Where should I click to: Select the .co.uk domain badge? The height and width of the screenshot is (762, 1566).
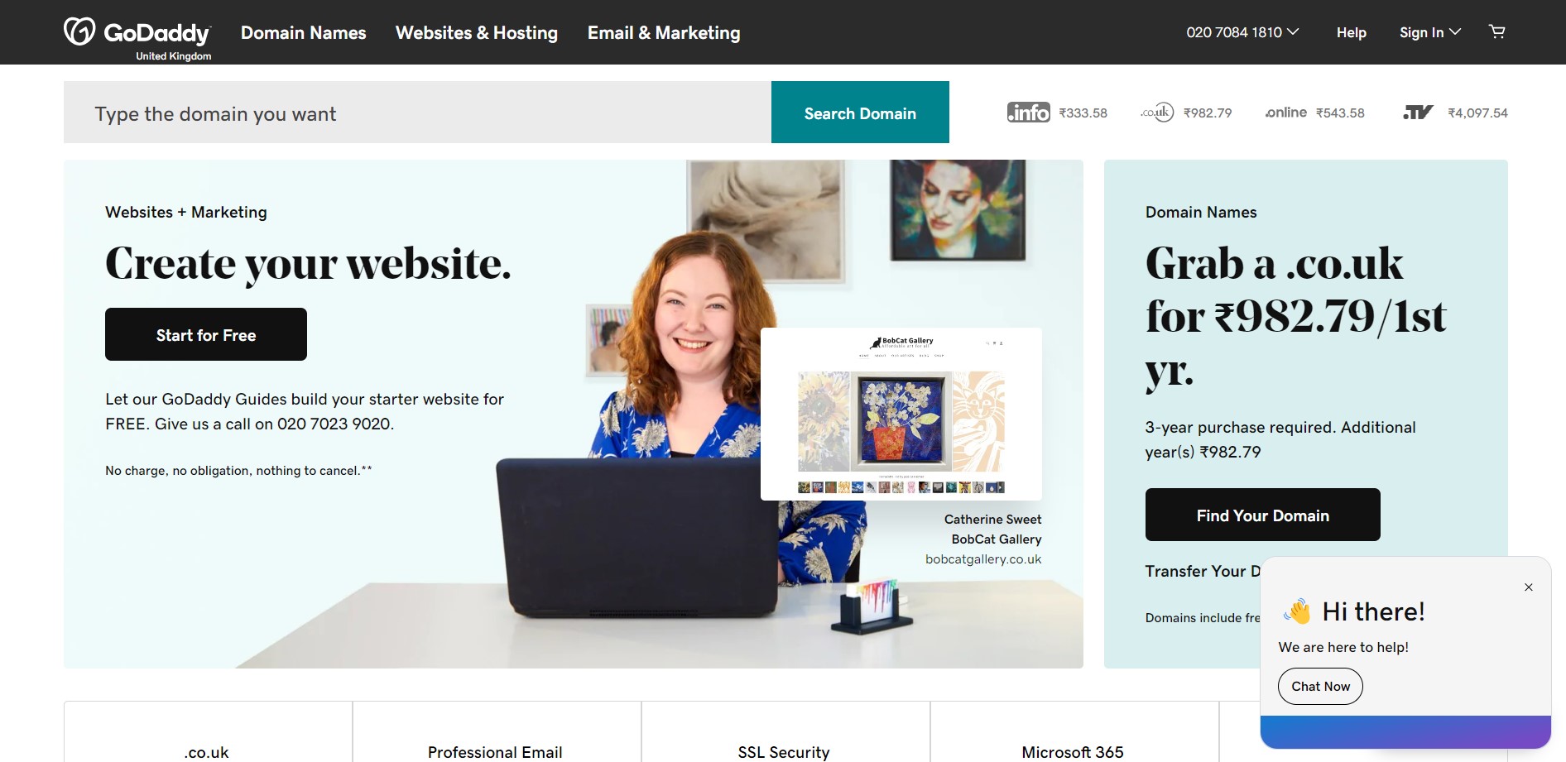pos(1157,113)
